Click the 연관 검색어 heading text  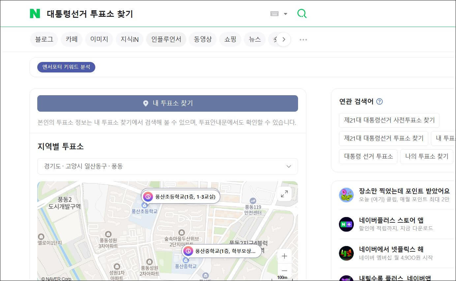pyautogui.click(x=356, y=101)
